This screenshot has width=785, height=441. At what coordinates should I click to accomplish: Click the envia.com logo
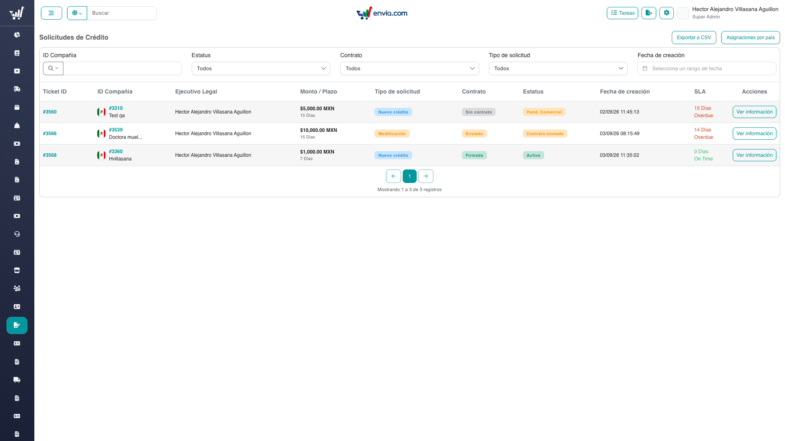click(382, 13)
